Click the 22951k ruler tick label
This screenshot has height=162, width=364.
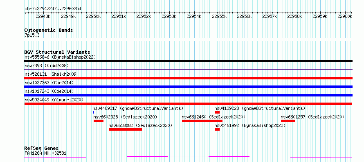[119, 16]
